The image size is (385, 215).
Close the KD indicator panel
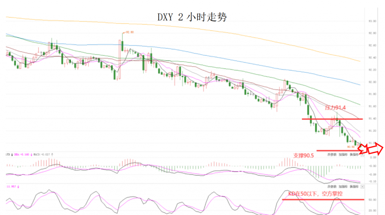point(362,187)
